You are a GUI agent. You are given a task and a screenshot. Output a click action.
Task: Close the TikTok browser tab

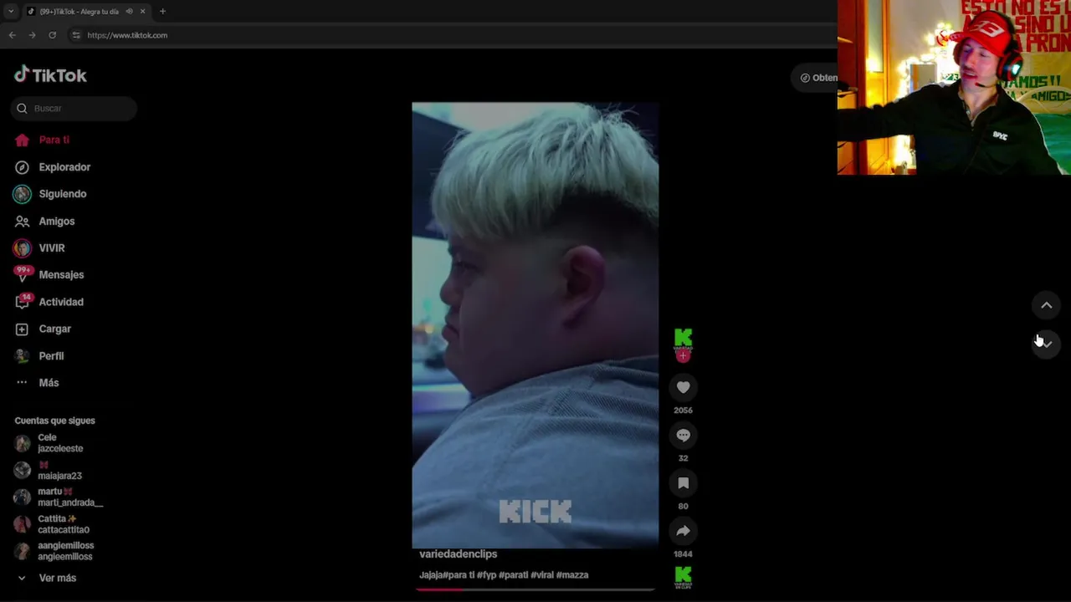142,12
